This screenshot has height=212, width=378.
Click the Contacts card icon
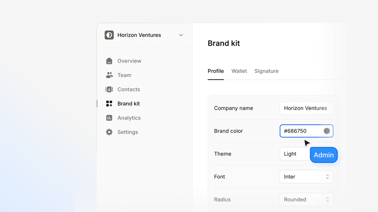tap(109, 90)
